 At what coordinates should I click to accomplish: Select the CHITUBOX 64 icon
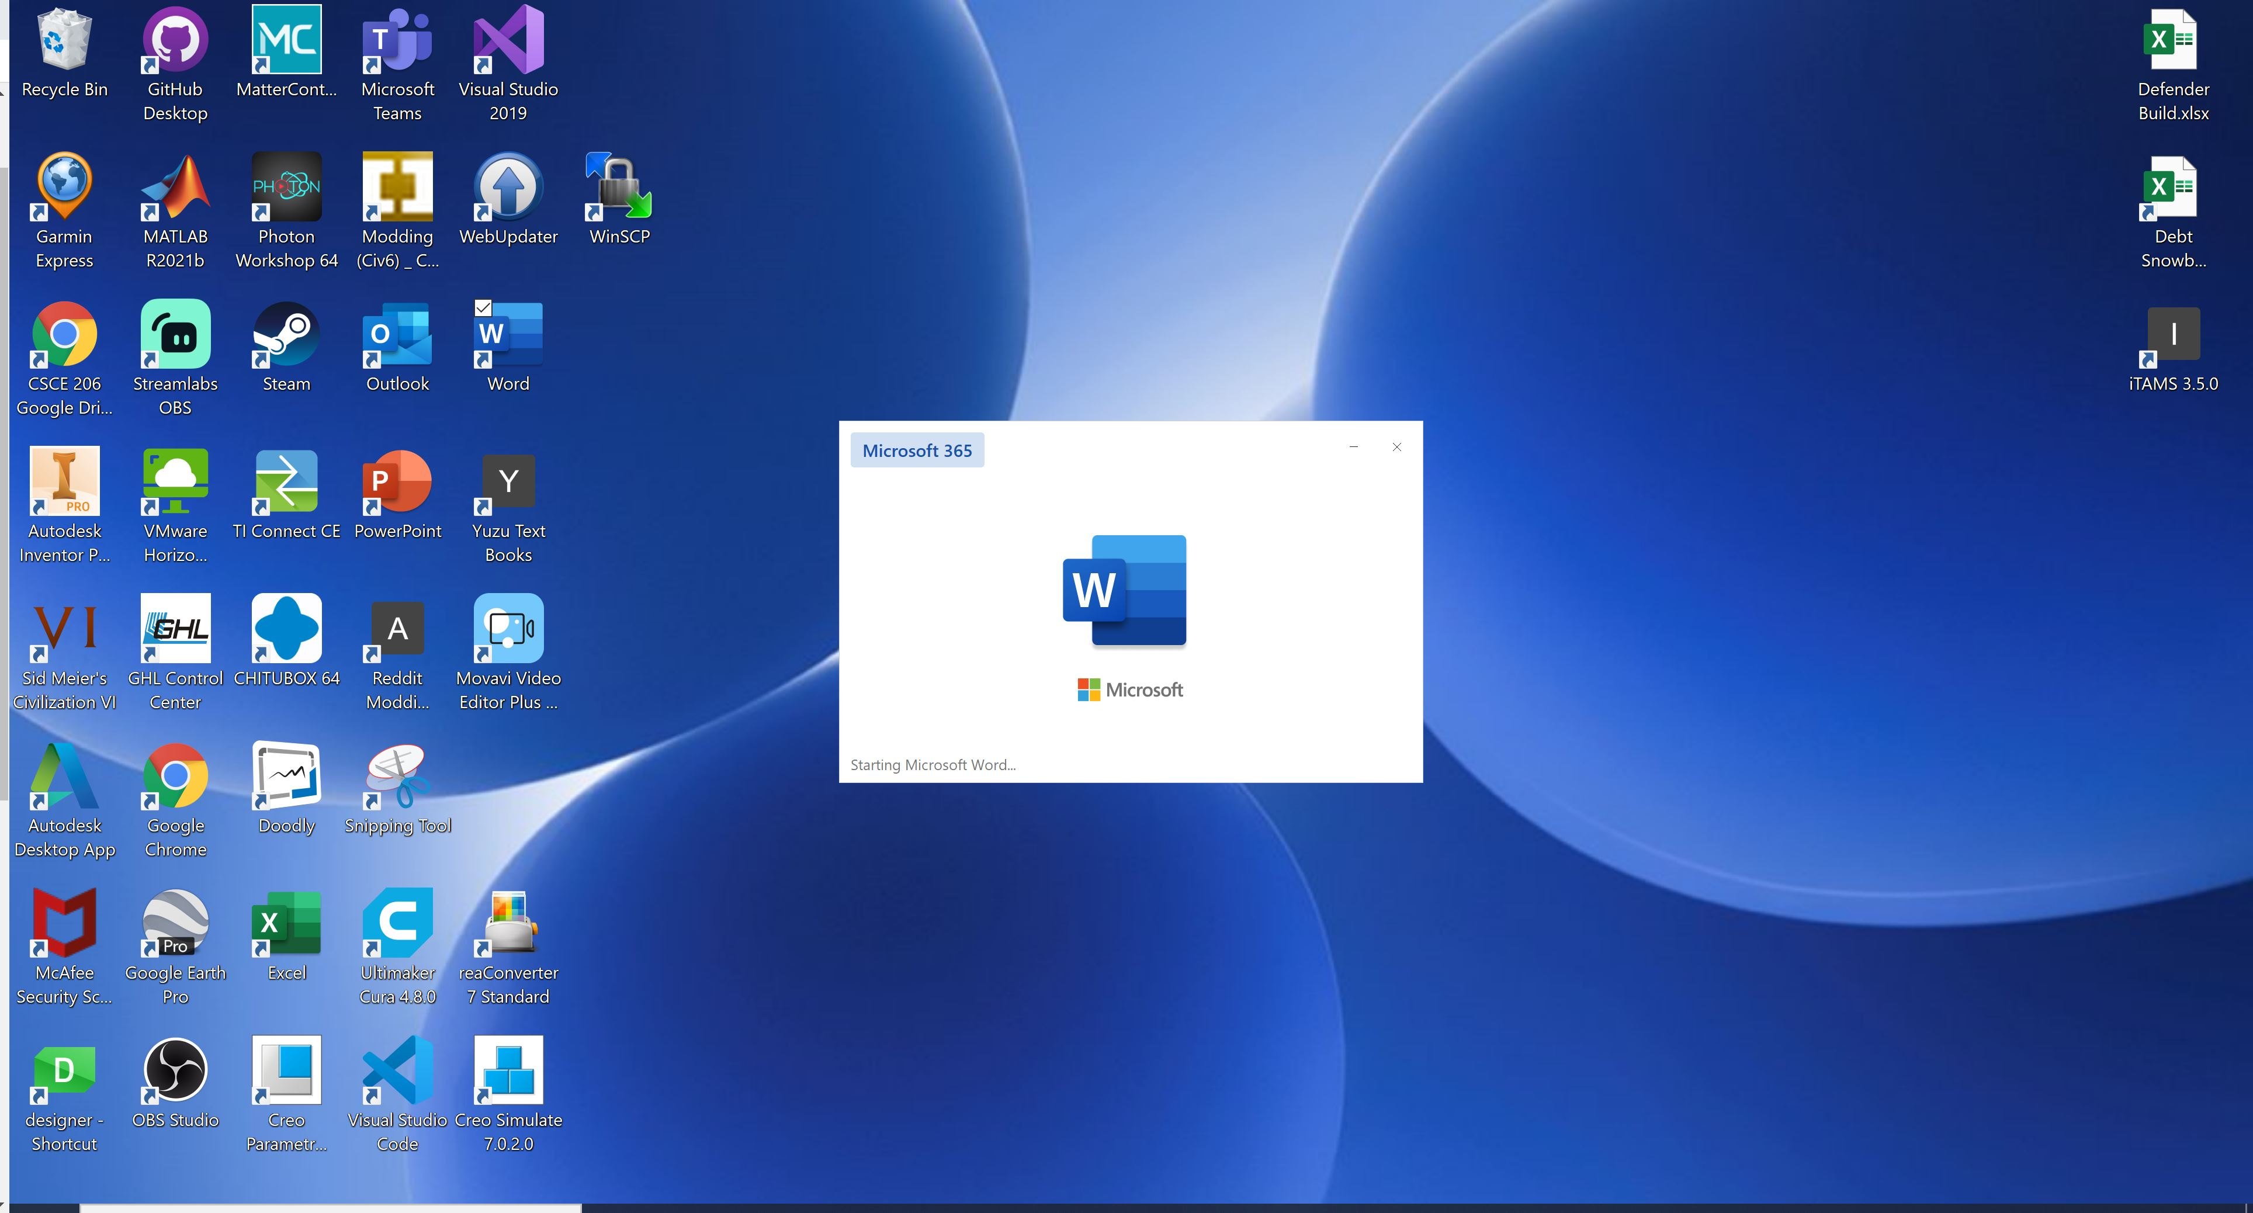pyautogui.click(x=286, y=628)
